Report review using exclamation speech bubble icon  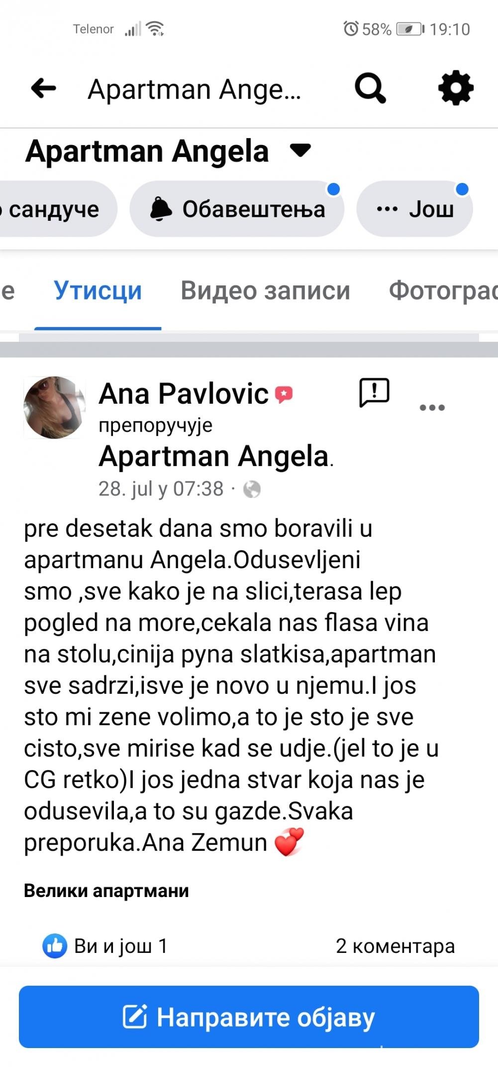click(x=374, y=392)
